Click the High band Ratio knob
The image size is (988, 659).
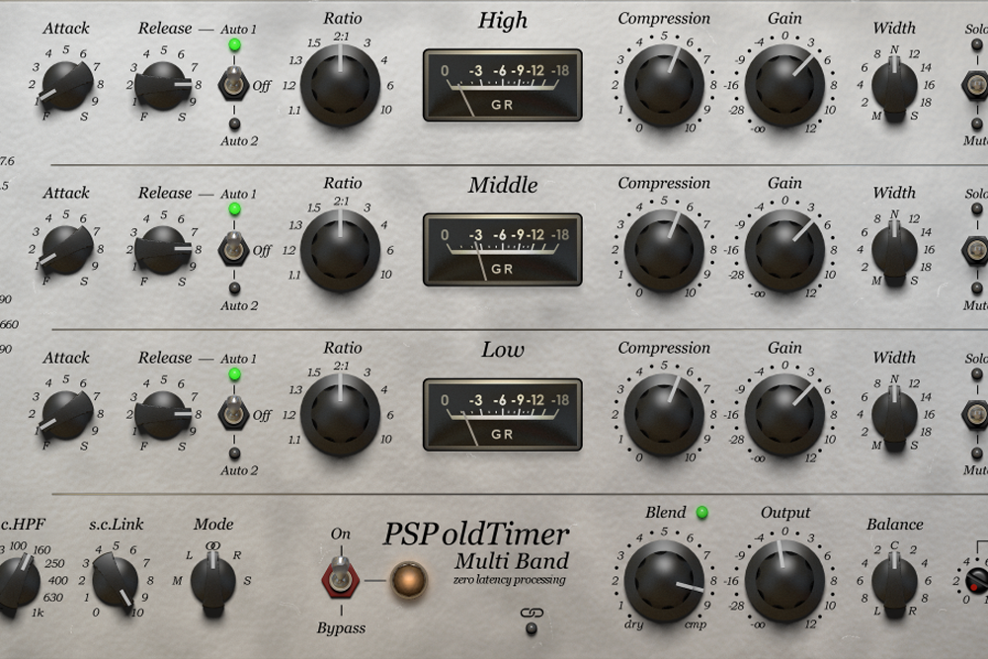coord(340,85)
